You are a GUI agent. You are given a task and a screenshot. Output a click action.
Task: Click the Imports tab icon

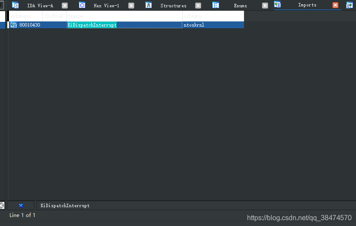[278, 4]
